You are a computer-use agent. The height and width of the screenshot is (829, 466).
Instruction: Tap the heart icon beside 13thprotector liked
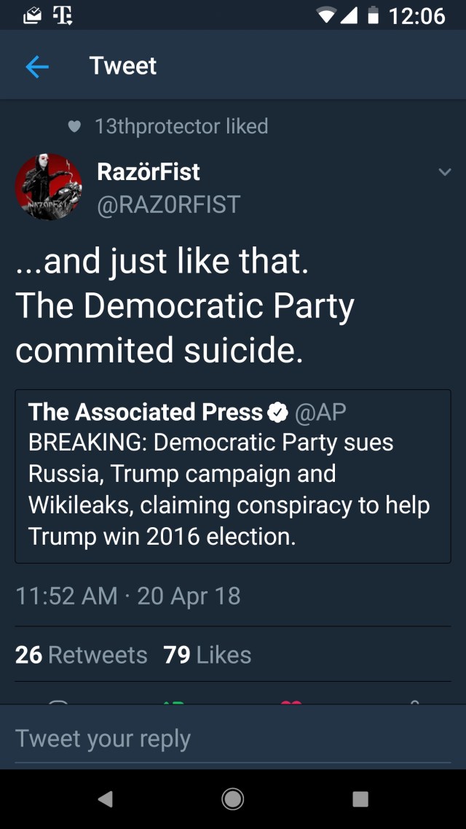point(74,127)
